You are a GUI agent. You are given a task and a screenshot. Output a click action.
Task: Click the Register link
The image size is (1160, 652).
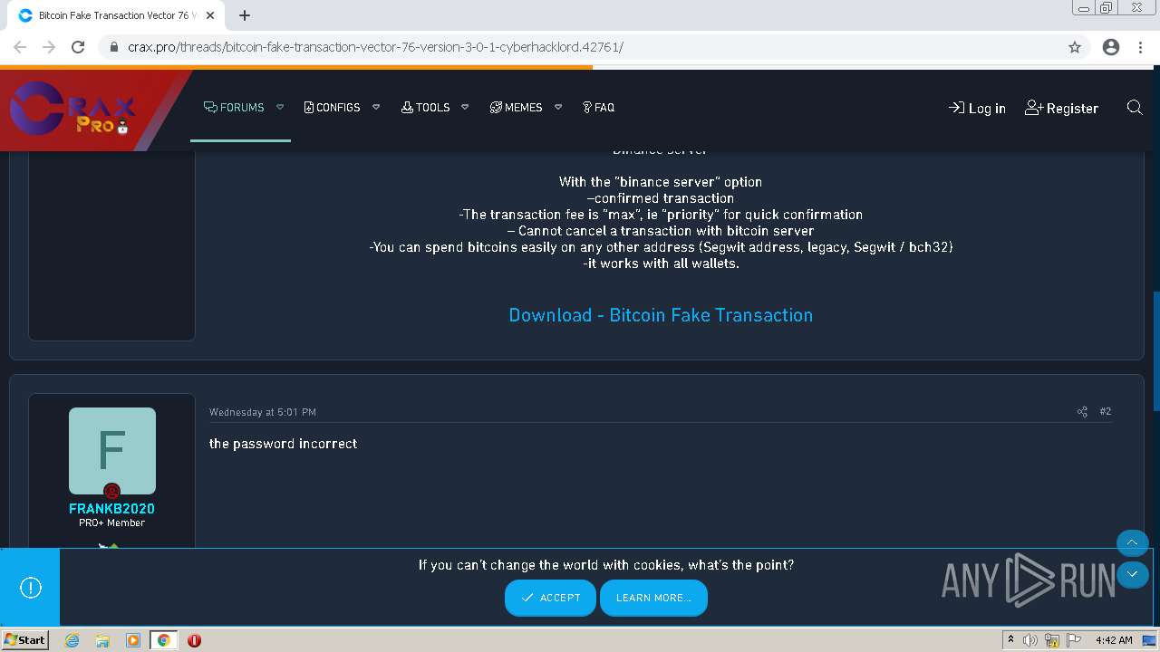click(x=1061, y=108)
